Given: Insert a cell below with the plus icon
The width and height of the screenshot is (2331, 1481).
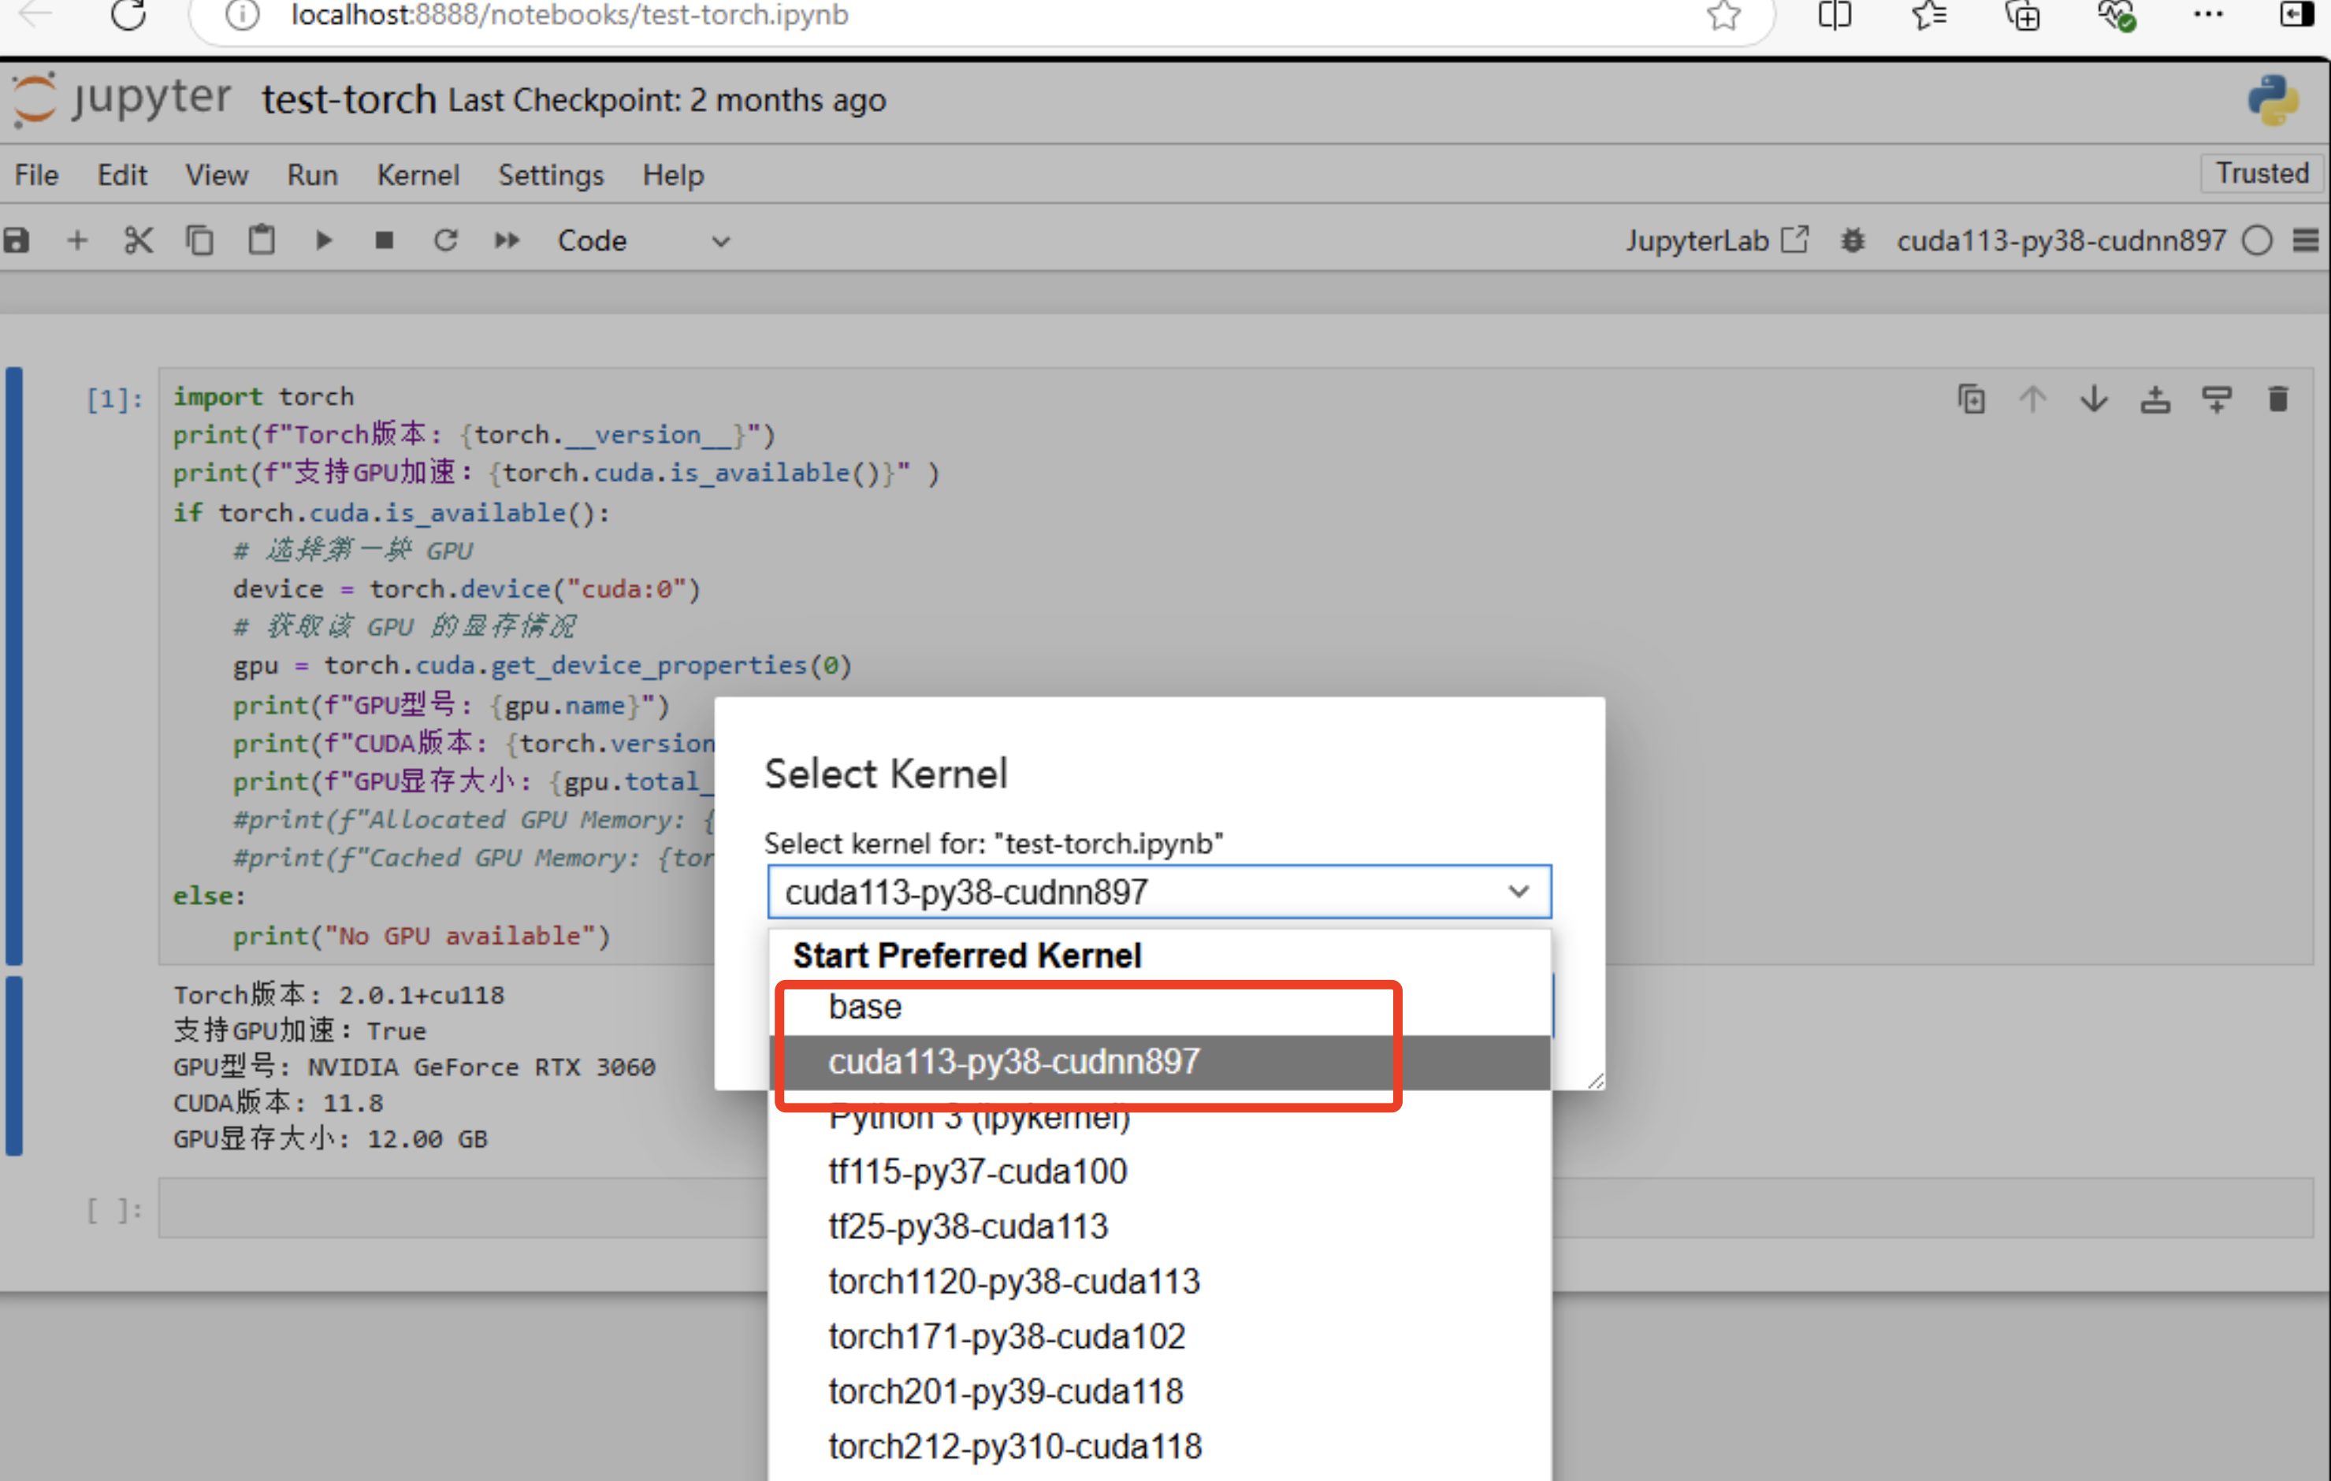Looking at the screenshot, I should tap(76, 240).
